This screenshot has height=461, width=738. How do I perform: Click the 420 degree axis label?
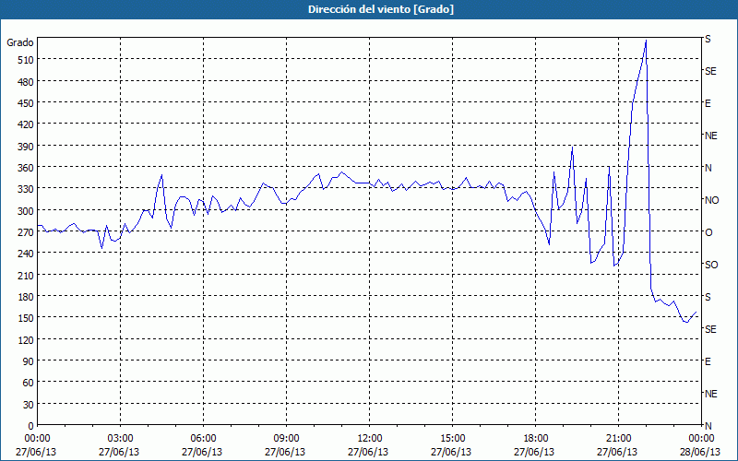tap(27, 124)
